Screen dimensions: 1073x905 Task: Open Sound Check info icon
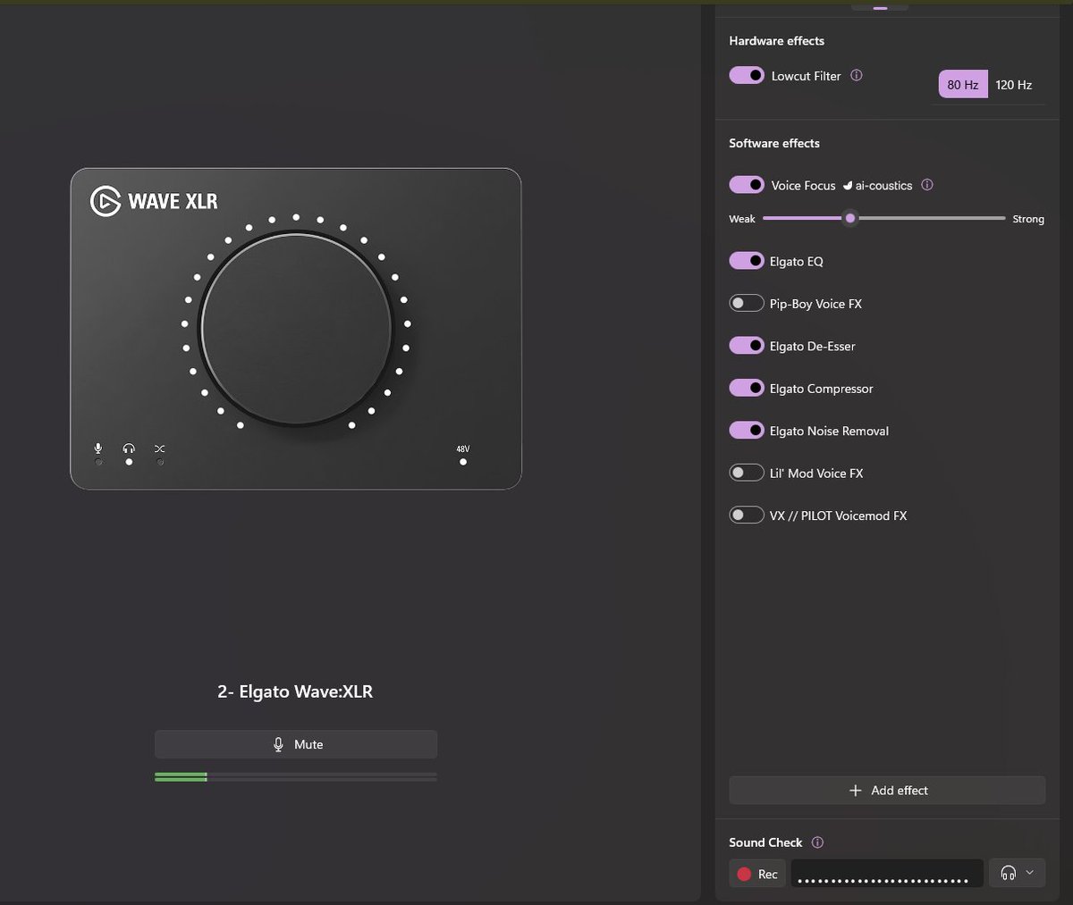817,842
